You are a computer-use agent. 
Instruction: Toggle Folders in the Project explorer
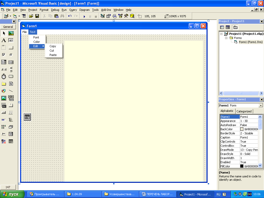click(x=235, y=27)
